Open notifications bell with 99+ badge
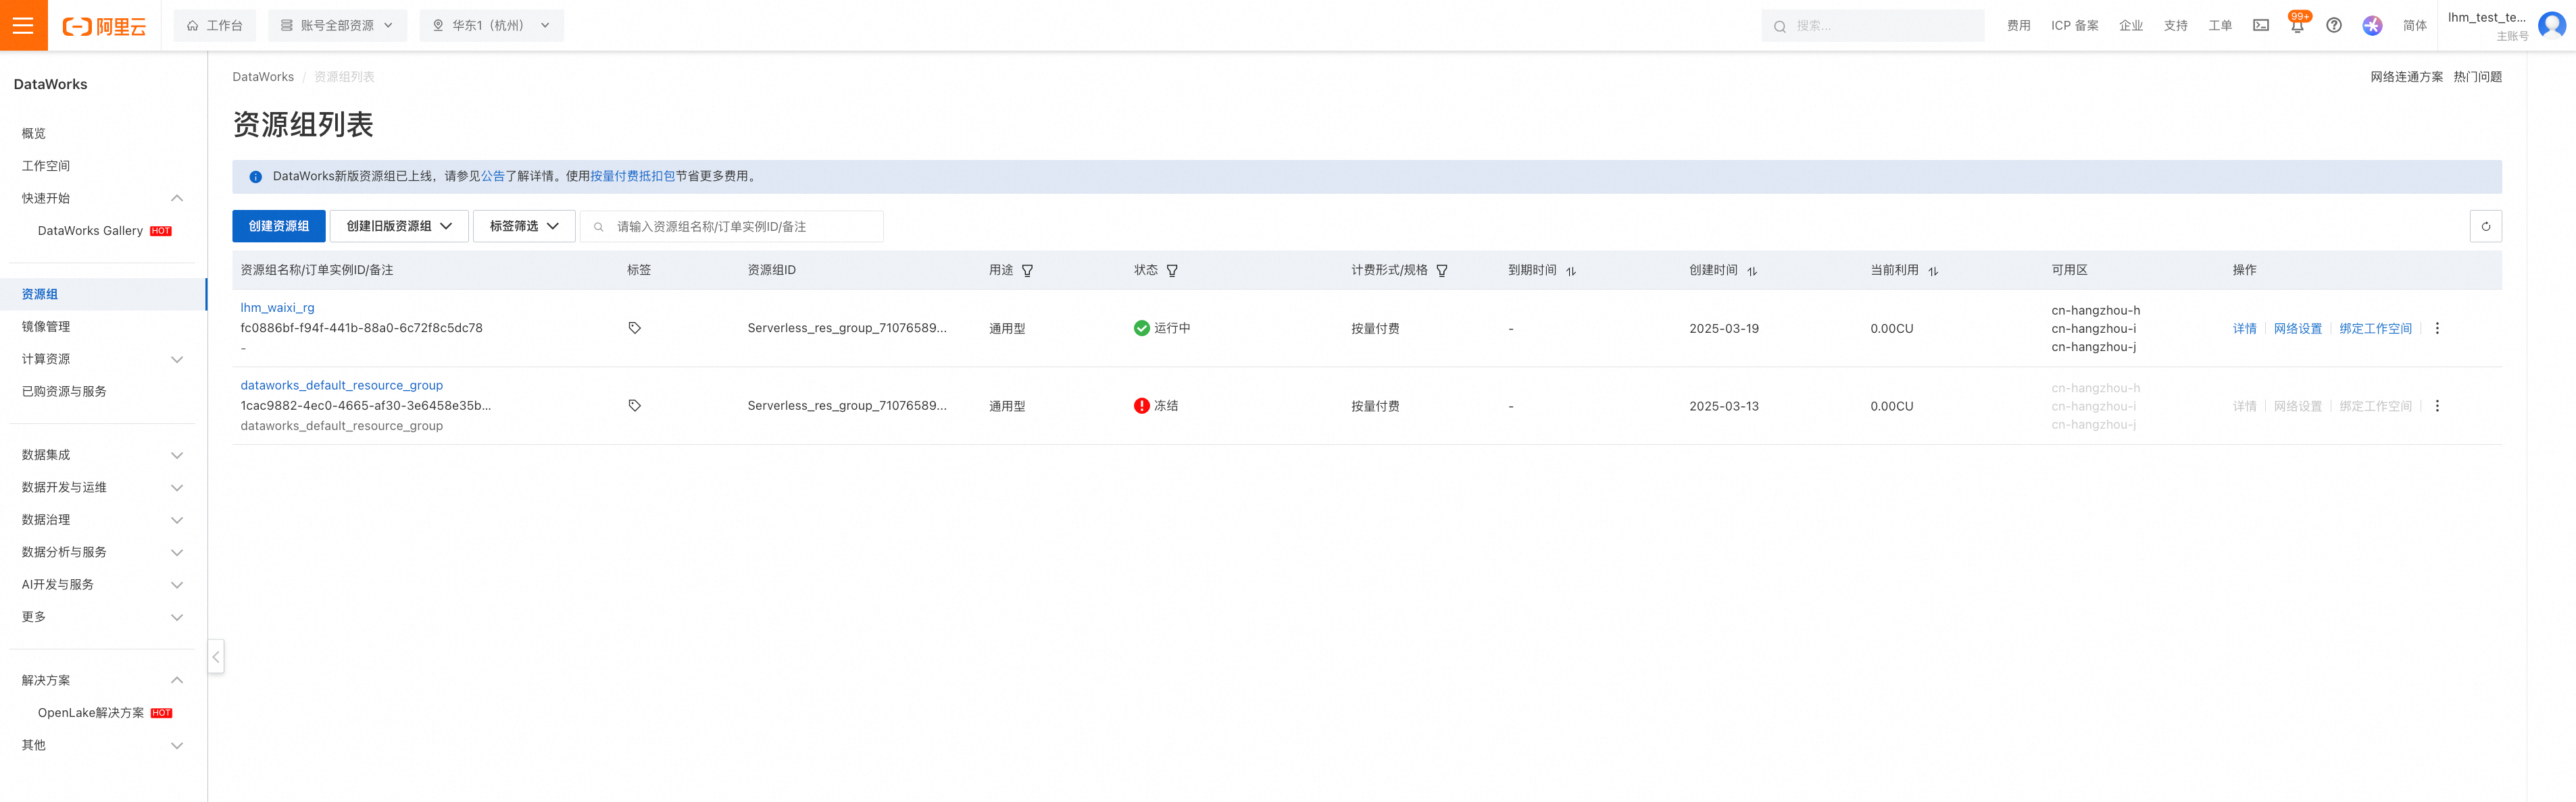 (x=2297, y=25)
